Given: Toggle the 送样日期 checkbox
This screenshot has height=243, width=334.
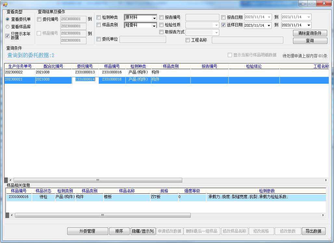Looking at the screenshot, I should click(x=224, y=25).
